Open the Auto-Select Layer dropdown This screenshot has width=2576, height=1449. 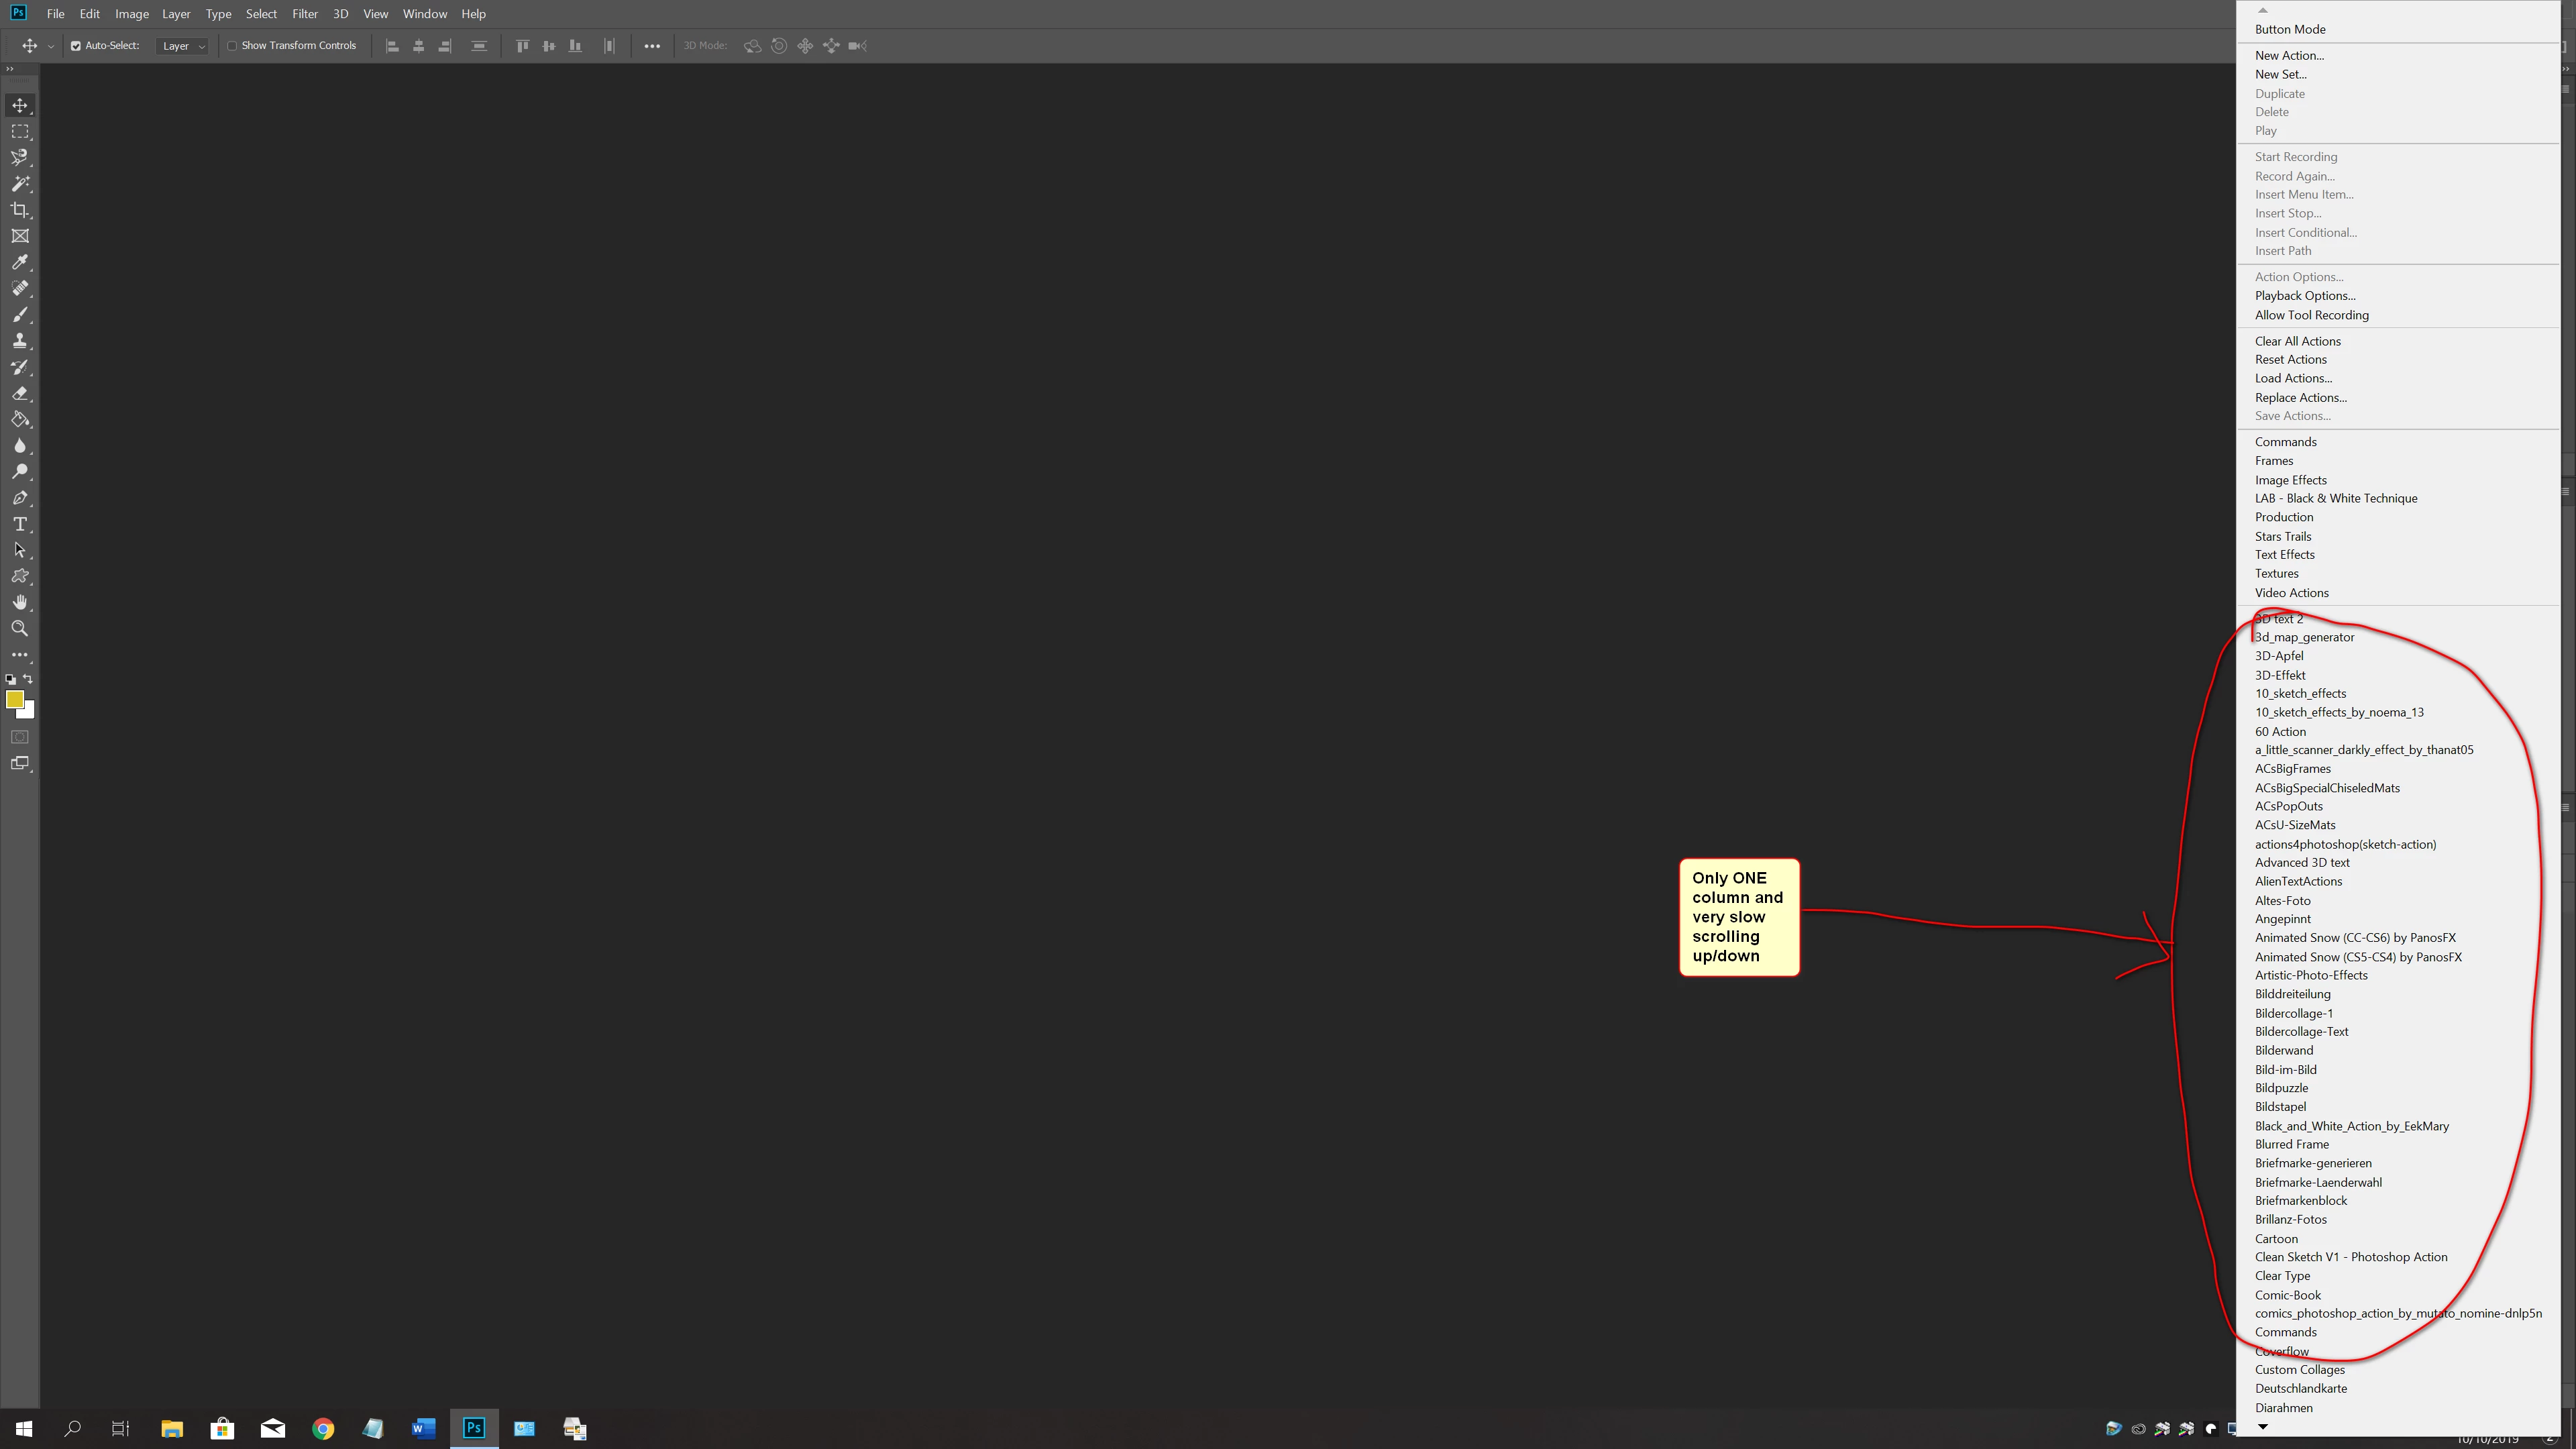[183, 46]
